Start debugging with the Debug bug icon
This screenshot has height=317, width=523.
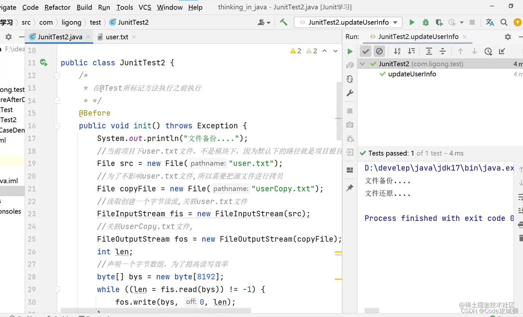(425, 22)
